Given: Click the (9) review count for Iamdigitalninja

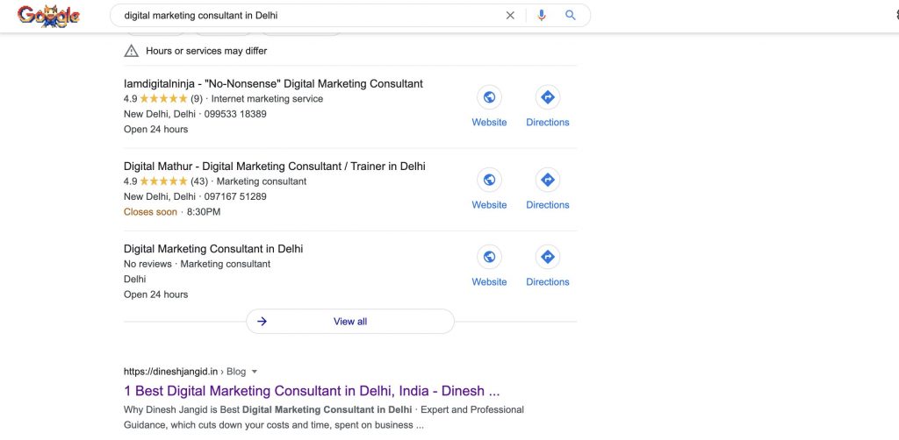Looking at the screenshot, I should coord(197,99).
